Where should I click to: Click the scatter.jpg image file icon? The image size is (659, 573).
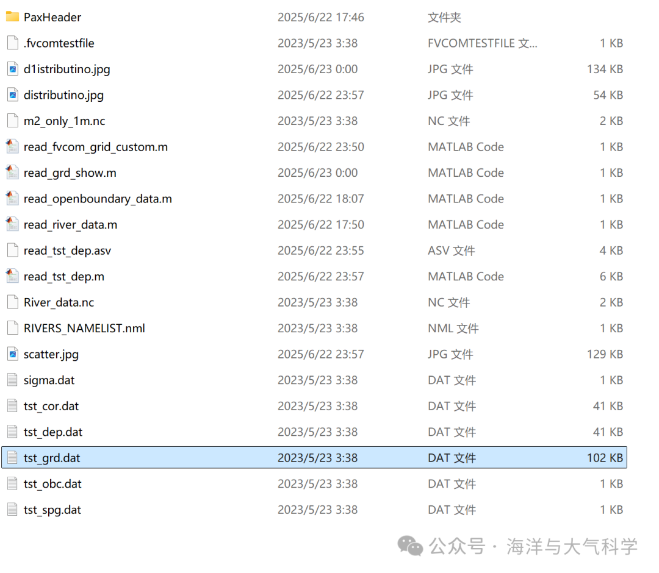click(12, 354)
